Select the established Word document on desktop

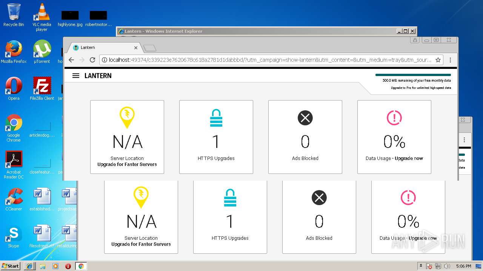coord(42,199)
